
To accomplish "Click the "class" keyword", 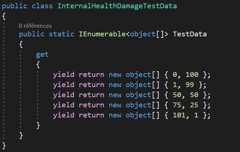I will coord(44,6).
